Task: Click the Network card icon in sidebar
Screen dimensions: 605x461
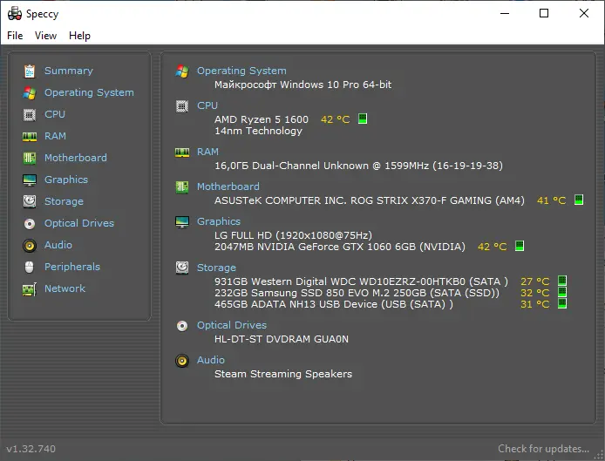Action: coord(30,289)
